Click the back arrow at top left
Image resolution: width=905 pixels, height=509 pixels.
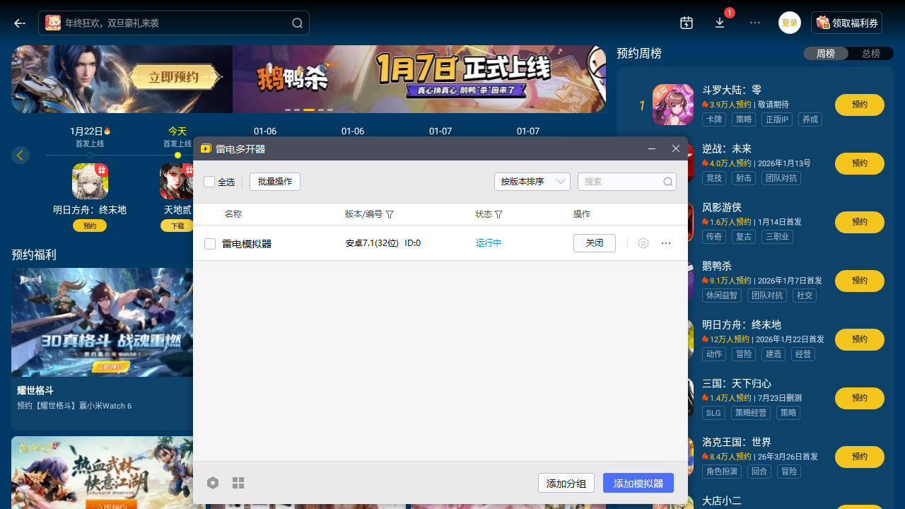point(19,23)
